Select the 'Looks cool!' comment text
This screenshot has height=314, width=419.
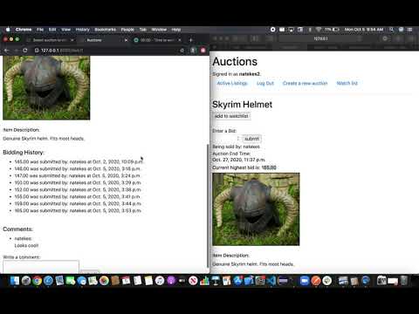coord(26,245)
